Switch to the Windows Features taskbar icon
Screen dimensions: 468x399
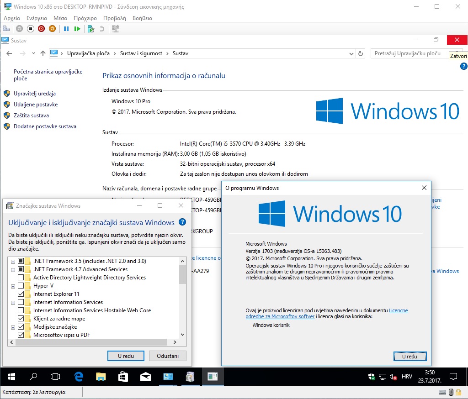click(190, 377)
